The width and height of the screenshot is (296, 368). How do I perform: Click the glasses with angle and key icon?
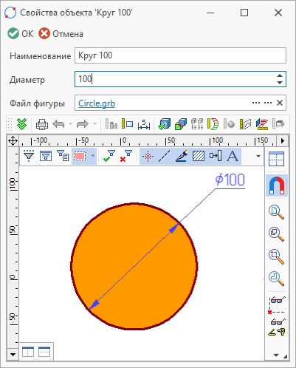point(277,327)
